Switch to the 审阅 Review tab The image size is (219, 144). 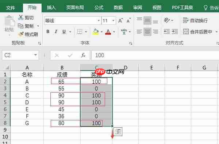(x=138, y=8)
